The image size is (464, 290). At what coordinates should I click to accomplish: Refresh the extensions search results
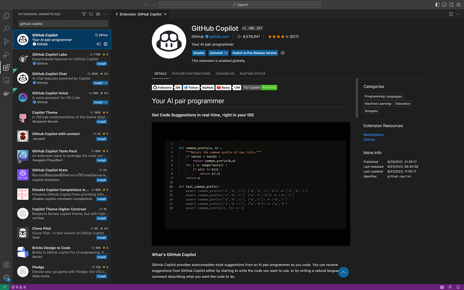[x=90, y=14]
